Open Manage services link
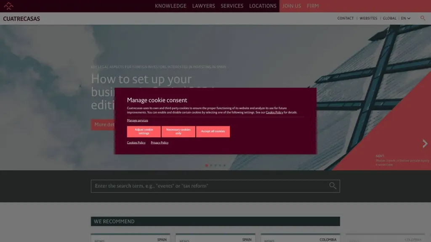 [x=138, y=121]
